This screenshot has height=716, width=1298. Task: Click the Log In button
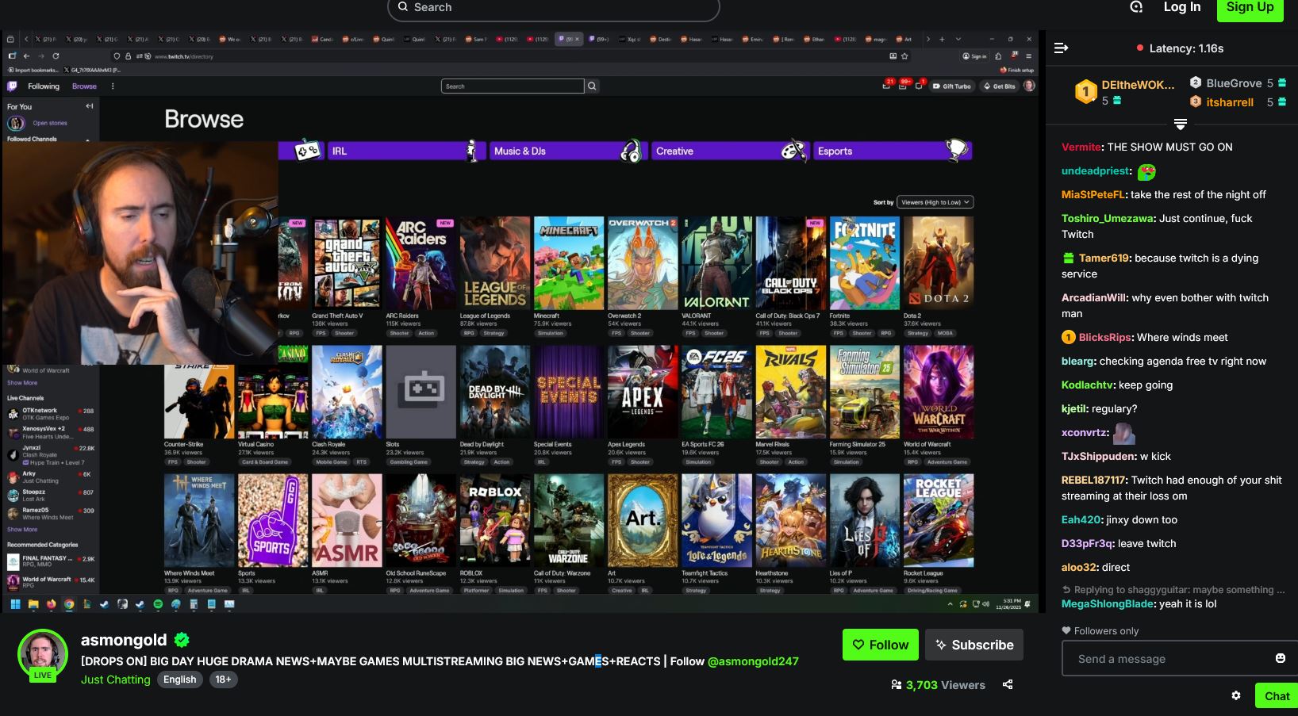click(1181, 7)
